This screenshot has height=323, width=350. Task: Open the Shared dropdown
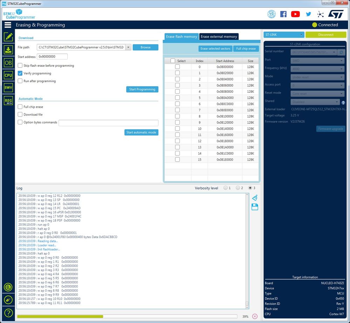click(x=315, y=102)
